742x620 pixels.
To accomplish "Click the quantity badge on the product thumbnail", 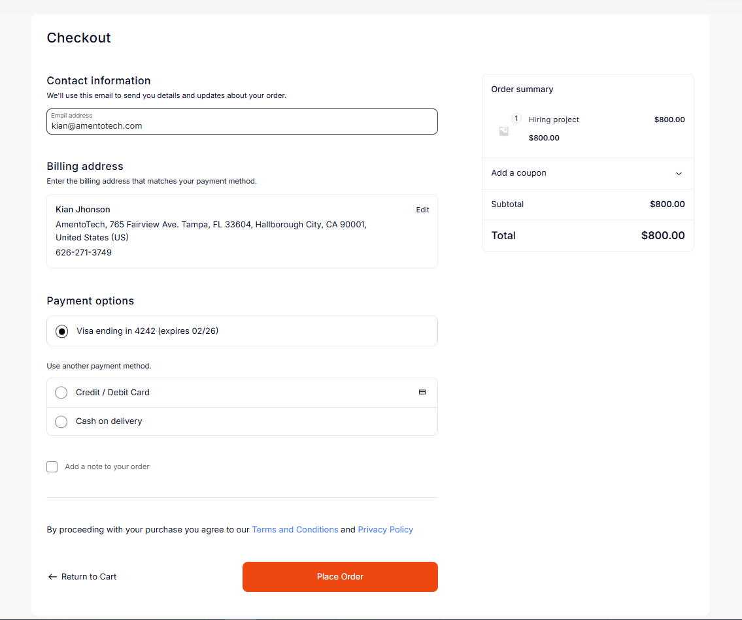I will pos(516,119).
